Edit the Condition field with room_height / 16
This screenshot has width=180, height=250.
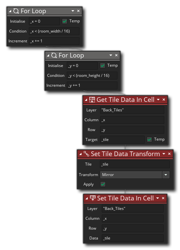(92, 76)
